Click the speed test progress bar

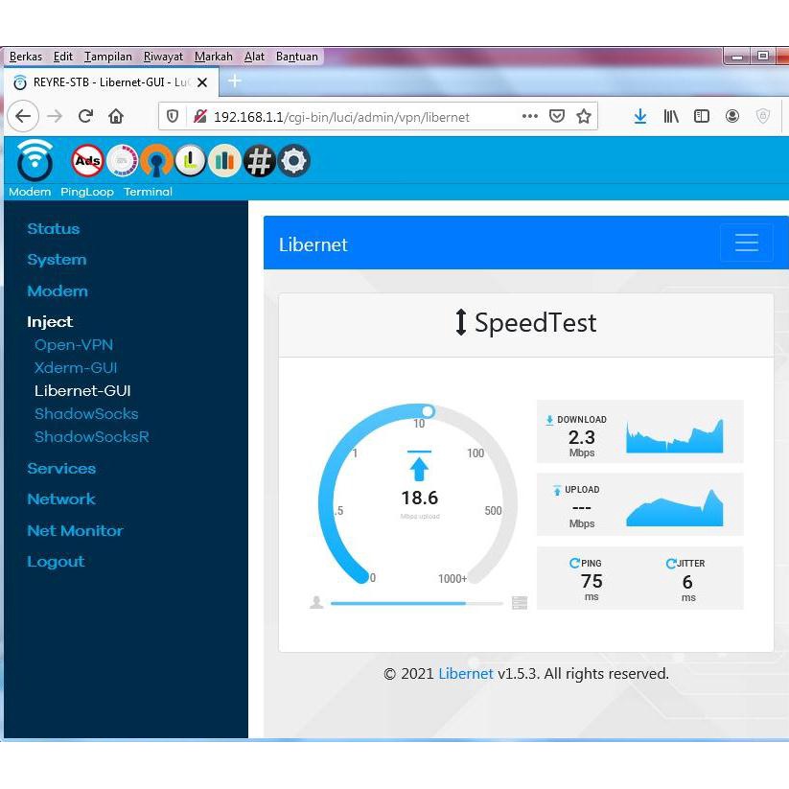coord(416,604)
